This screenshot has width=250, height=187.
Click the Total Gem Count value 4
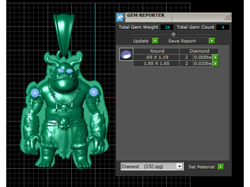tap(223, 27)
